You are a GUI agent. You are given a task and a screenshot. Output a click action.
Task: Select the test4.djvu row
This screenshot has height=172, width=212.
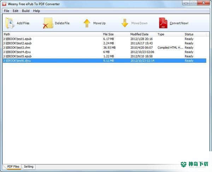click(x=105, y=52)
